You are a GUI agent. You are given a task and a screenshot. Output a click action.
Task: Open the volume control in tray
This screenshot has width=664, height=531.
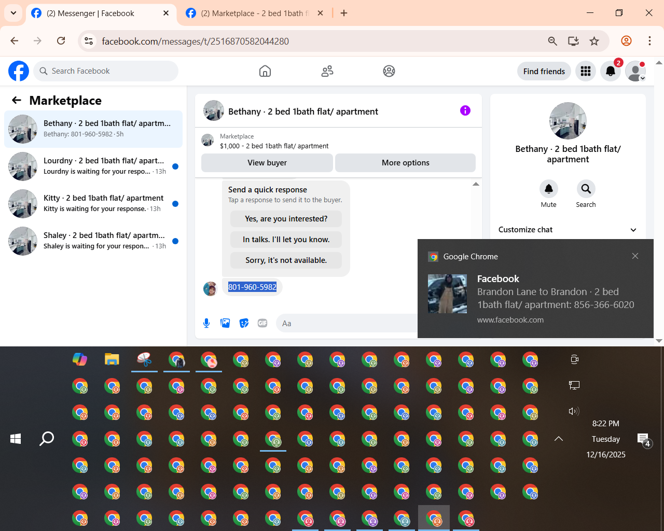tap(574, 411)
